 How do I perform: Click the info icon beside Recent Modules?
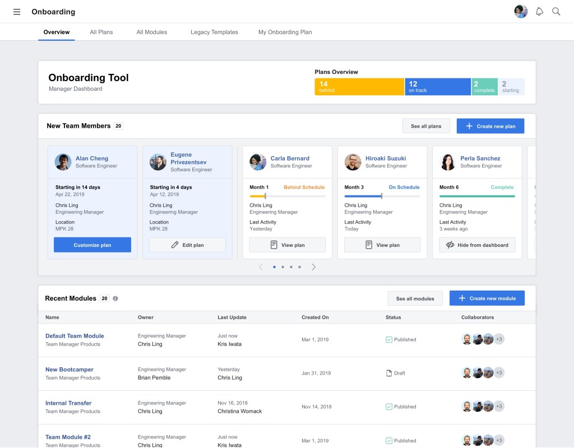(x=115, y=298)
